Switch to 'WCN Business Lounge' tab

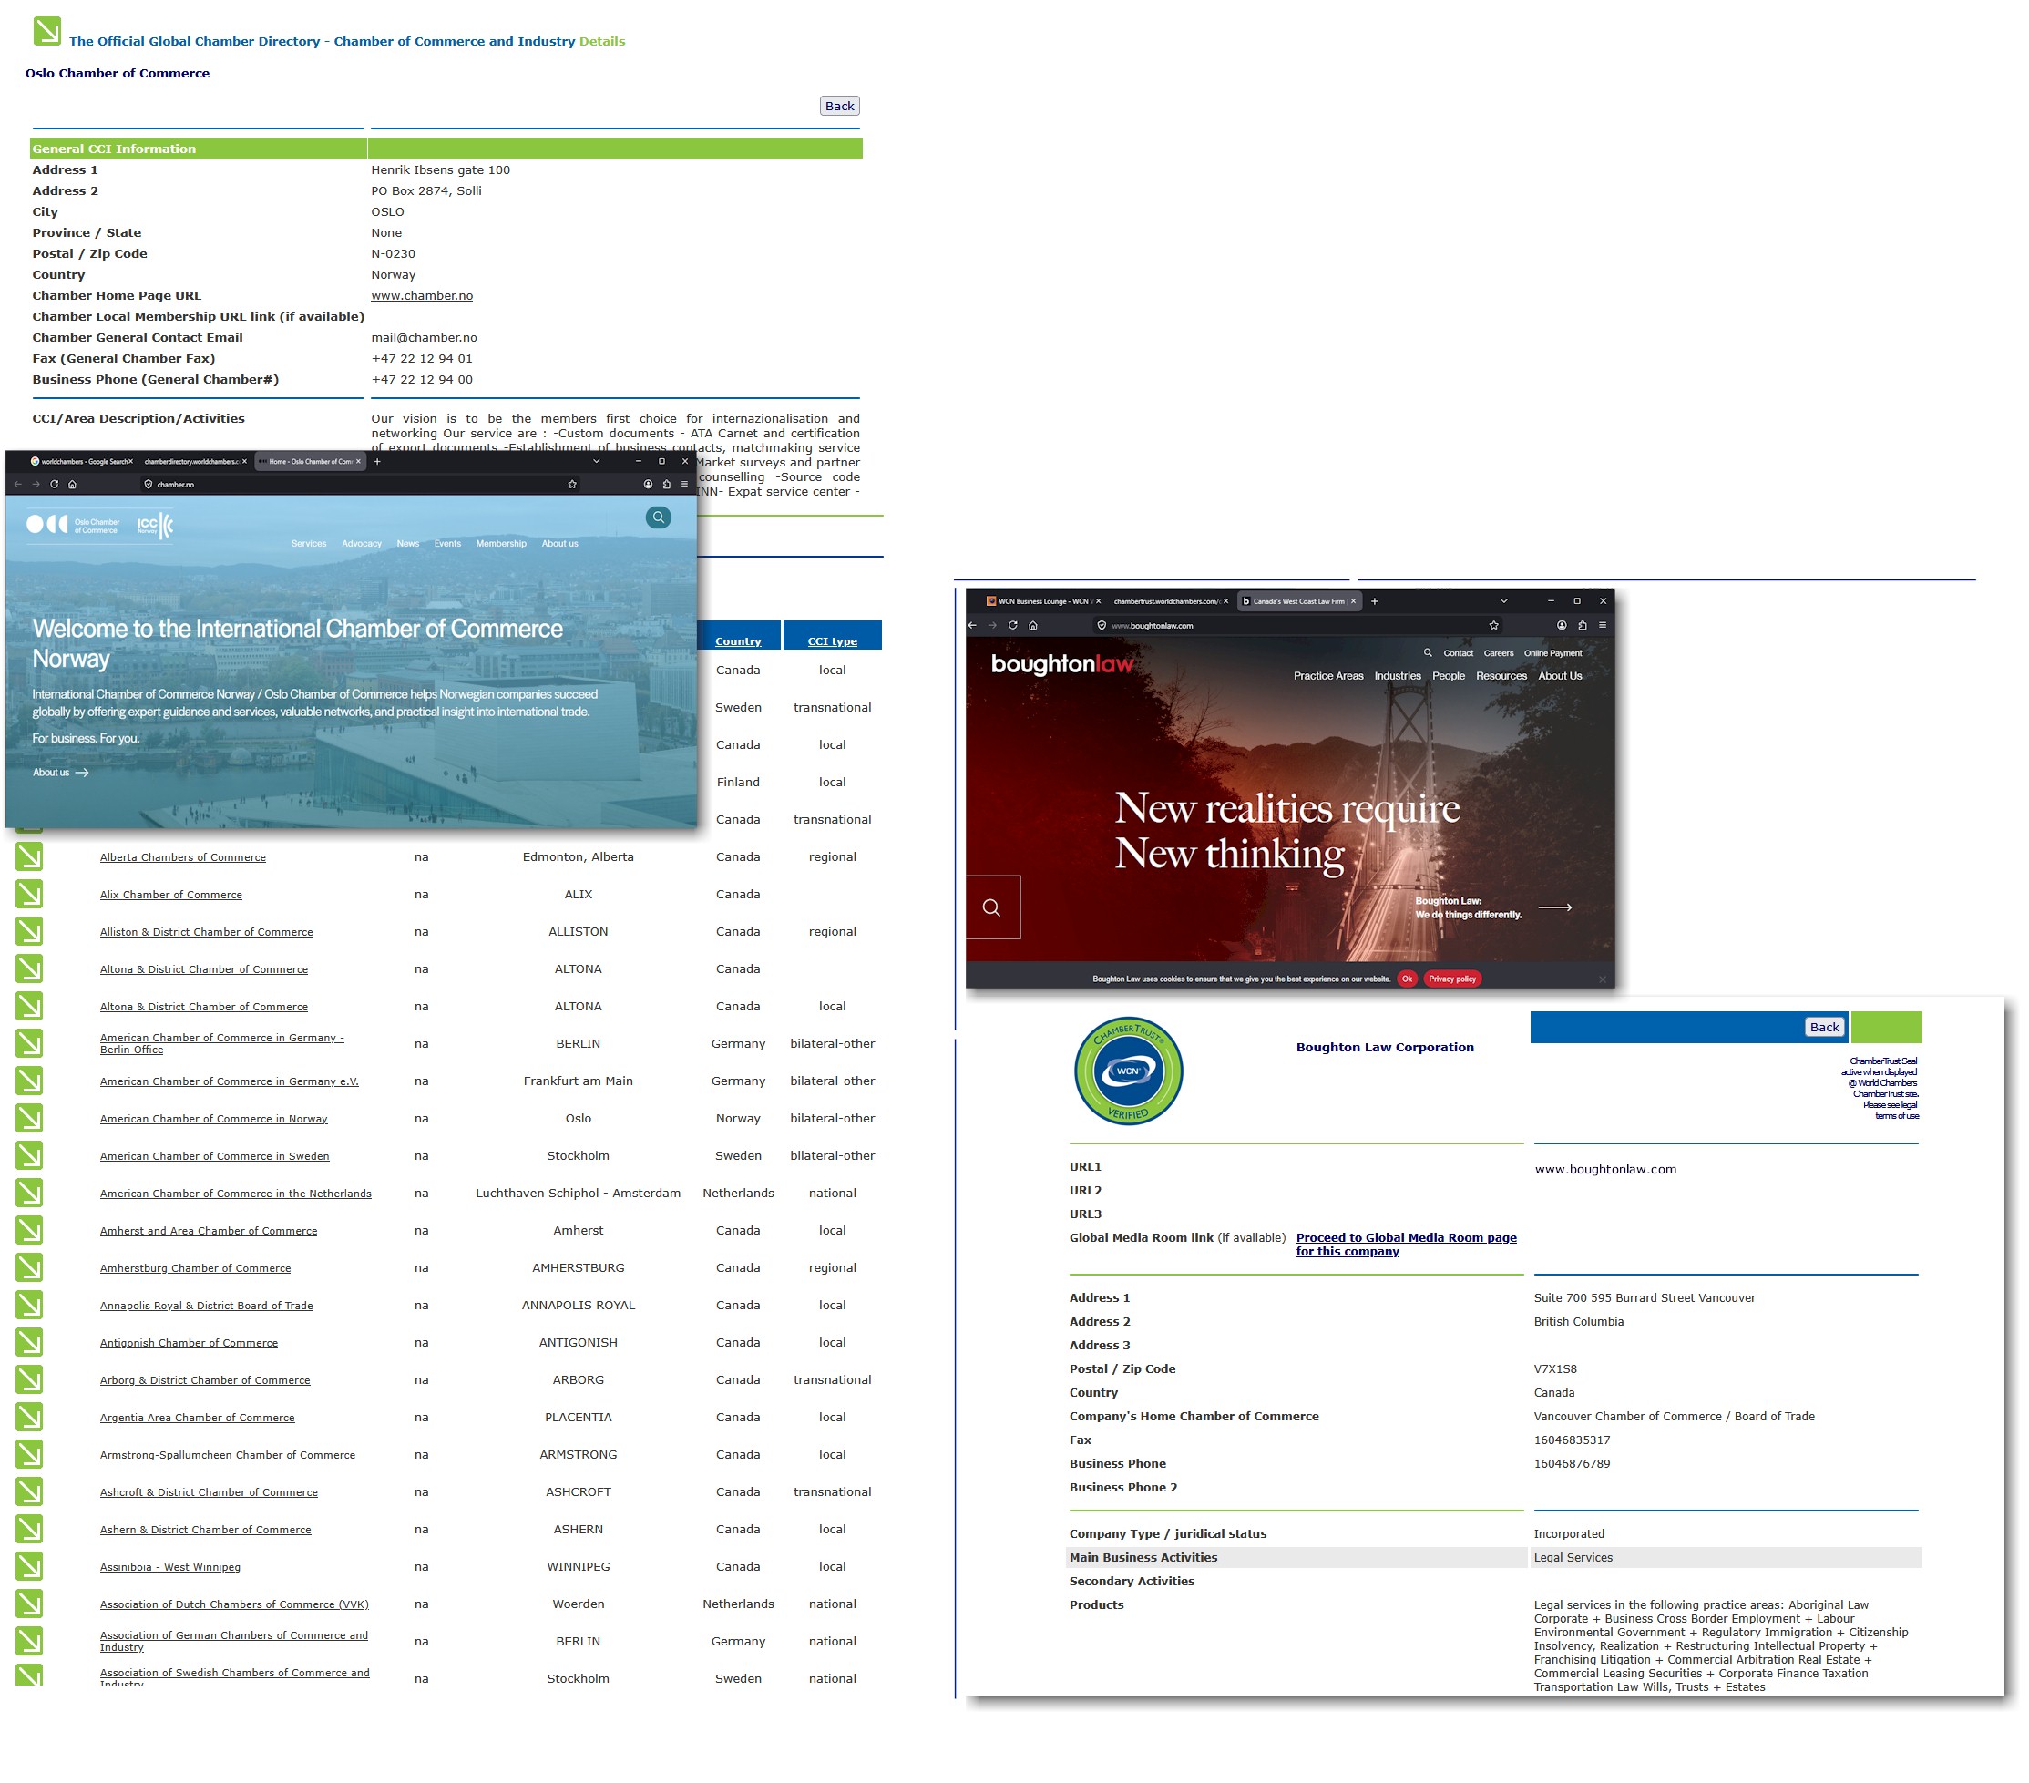coord(1043,601)
